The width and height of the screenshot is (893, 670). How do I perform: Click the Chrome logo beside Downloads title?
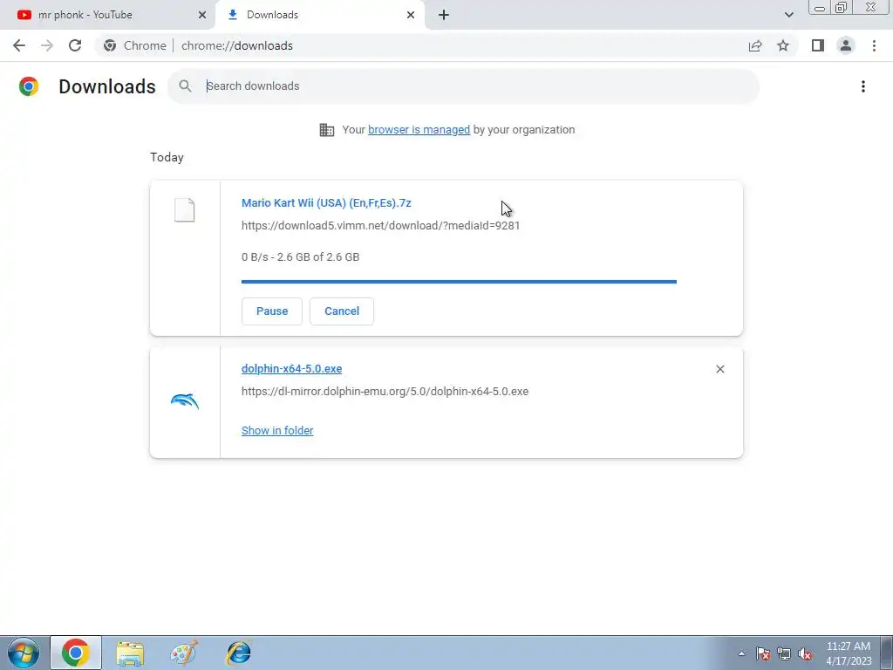click(29, 86)
